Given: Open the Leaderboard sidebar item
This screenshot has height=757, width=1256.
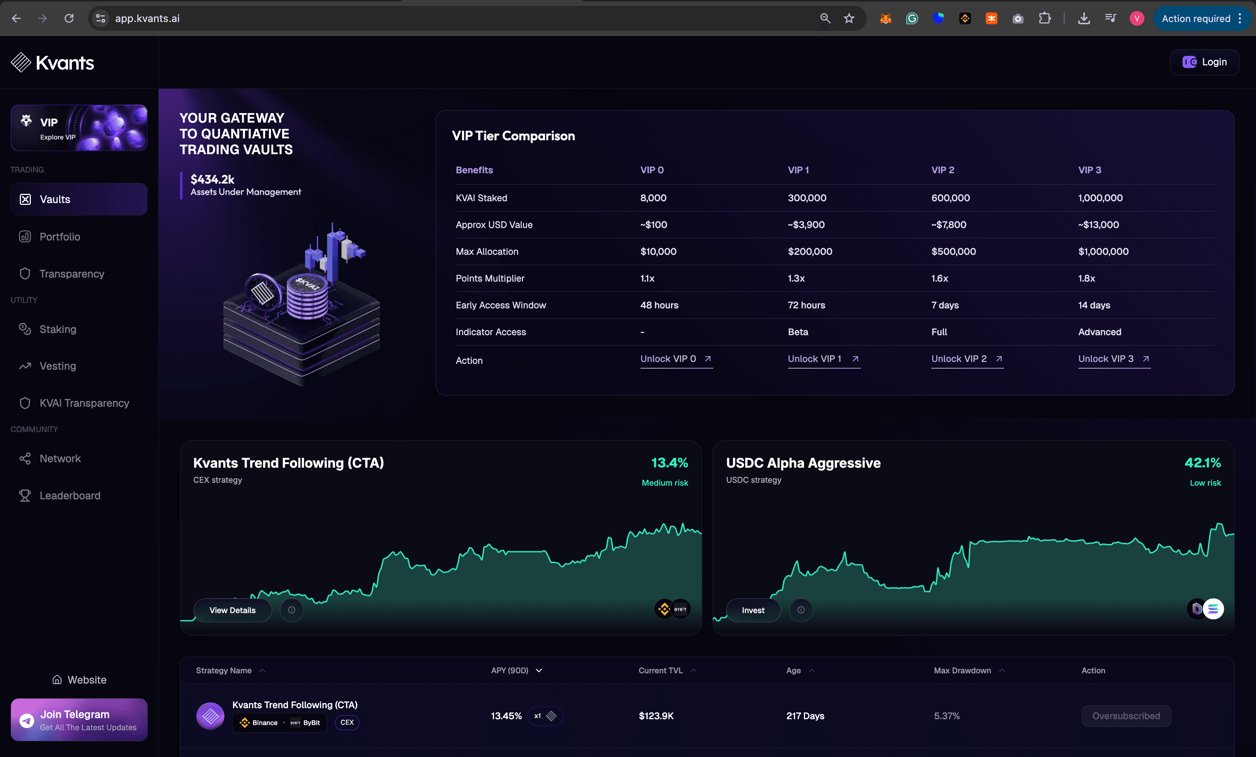Looking at the screenshot, I should coord(70,495).
